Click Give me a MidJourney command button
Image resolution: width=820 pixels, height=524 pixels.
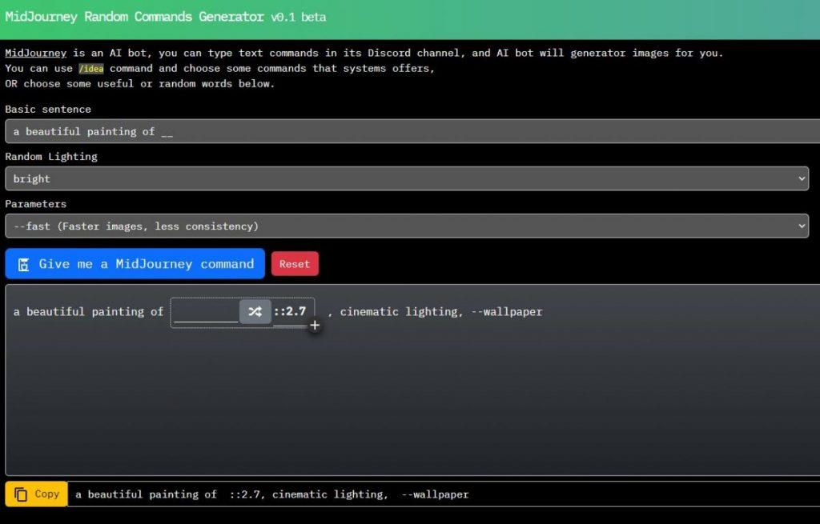pos(135,264)
